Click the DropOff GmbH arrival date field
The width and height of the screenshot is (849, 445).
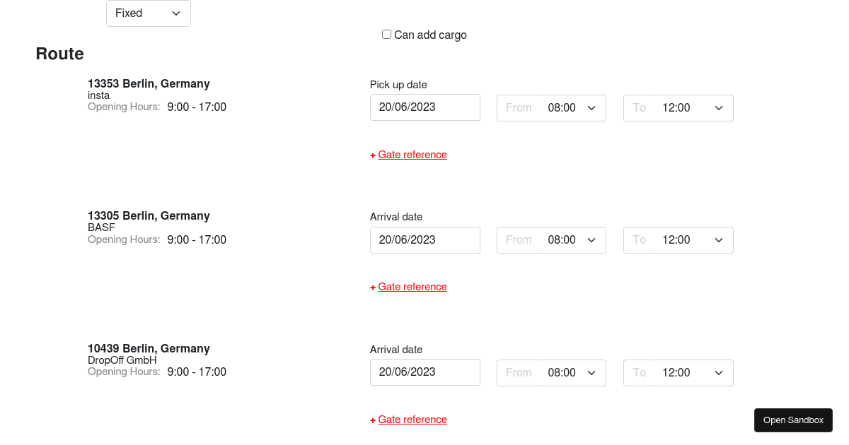pyautogui.click(x=424, y=372)
